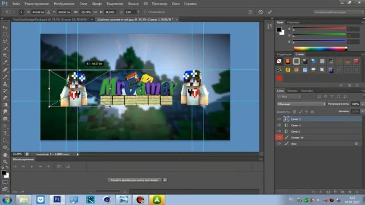Select the Pen tool
365x205 pixels.
pos(5,126)
